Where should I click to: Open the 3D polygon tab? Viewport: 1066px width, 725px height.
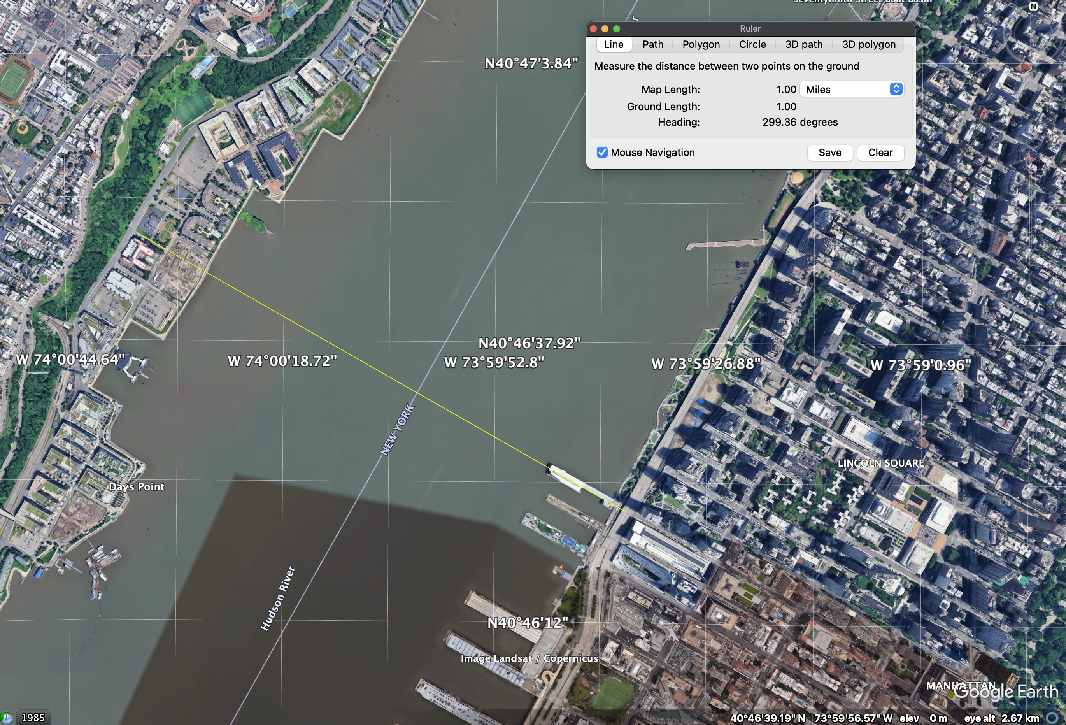tap(867, 44)
